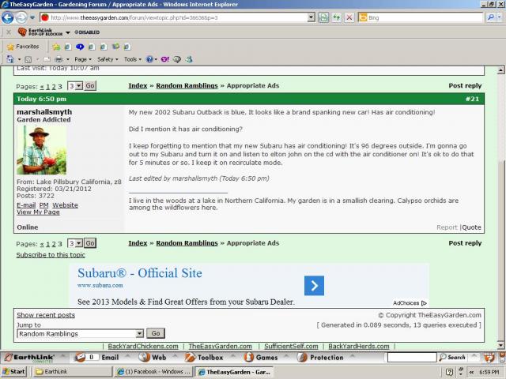This screenshot has height=379, width=506.
Task: Open the EarthLink Toolbox button
Action: point(204,358)
